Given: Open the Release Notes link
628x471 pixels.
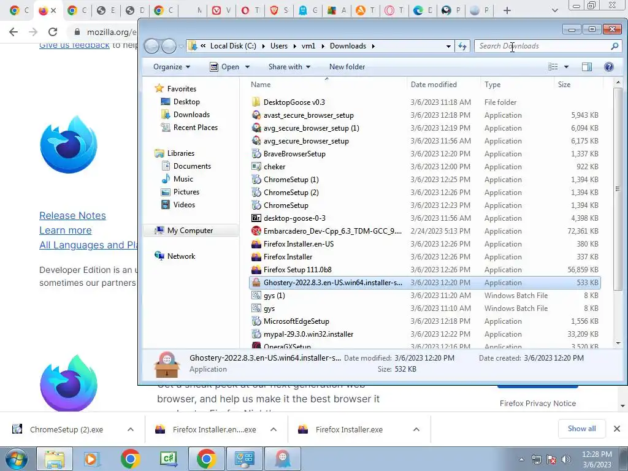Looking at the screenshot, I should [72, 215].
